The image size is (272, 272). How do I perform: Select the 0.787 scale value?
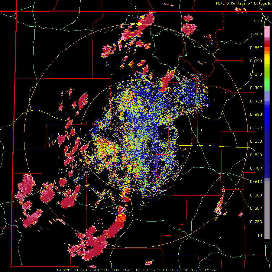tap(256, 88)
